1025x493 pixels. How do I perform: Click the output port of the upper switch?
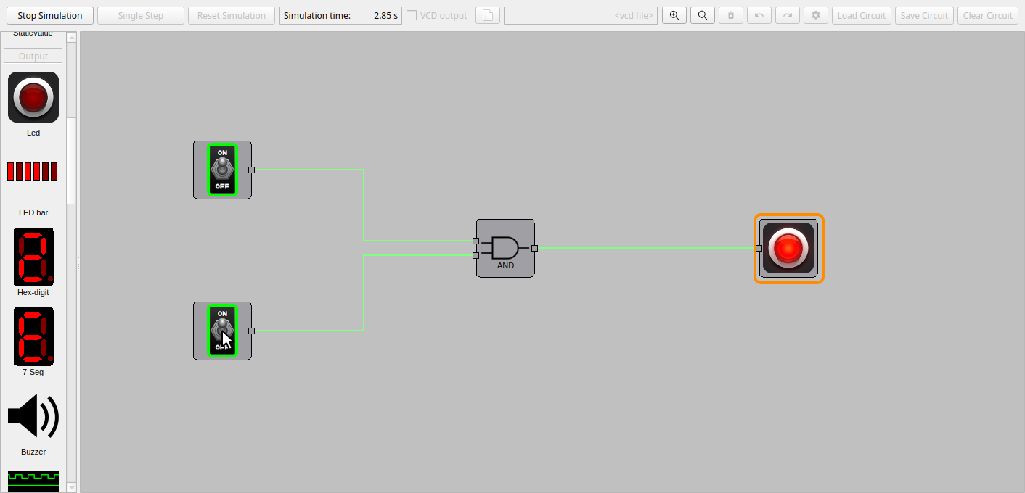(x=251, y=170)
